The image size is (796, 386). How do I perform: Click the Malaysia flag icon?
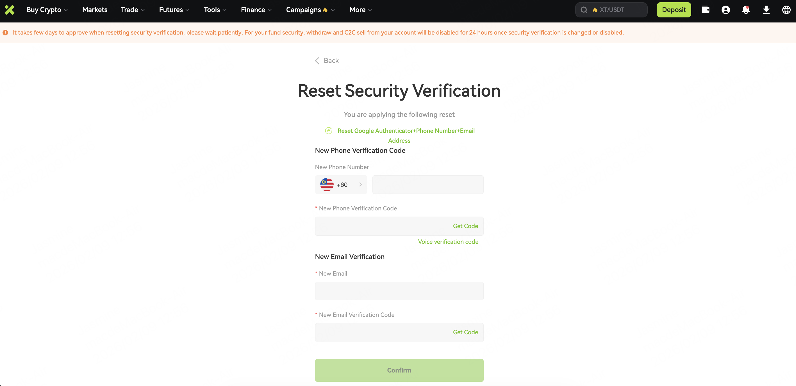coord(327,185)
